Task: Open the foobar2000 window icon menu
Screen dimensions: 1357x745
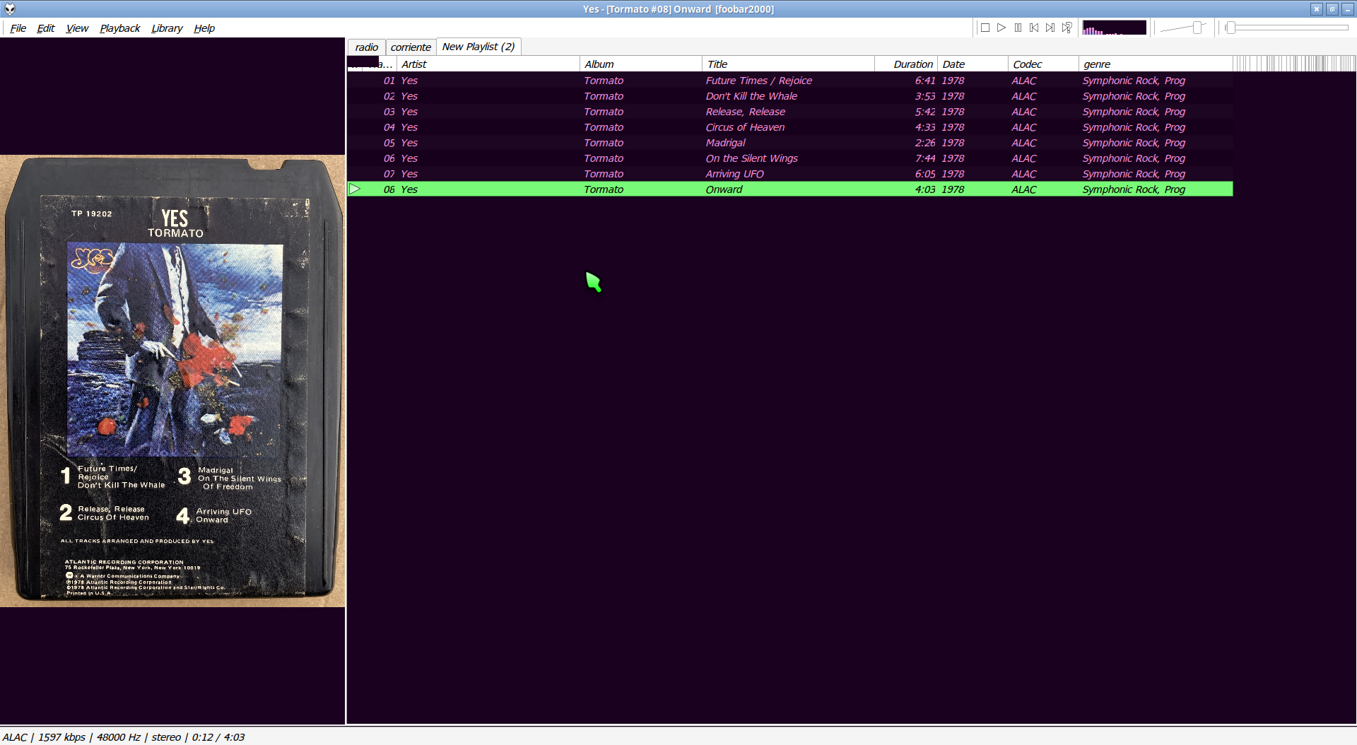Action: 10,9
